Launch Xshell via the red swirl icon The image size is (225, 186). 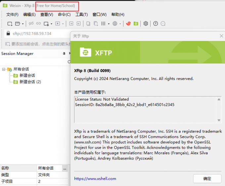pos(128,23)
